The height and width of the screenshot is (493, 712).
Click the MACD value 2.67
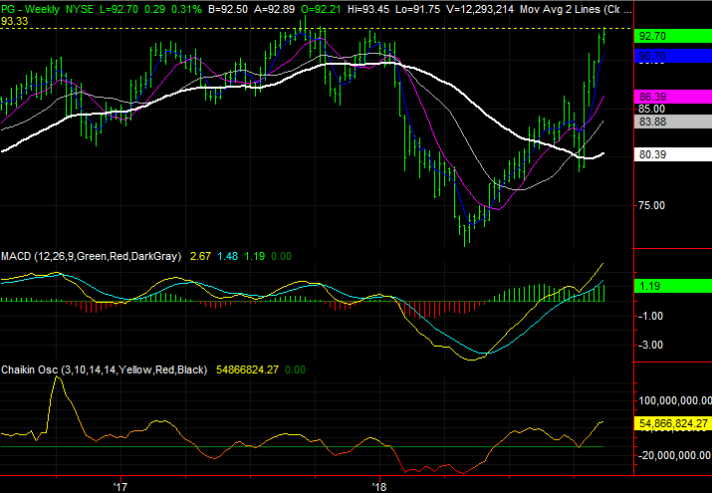[200, 256]
